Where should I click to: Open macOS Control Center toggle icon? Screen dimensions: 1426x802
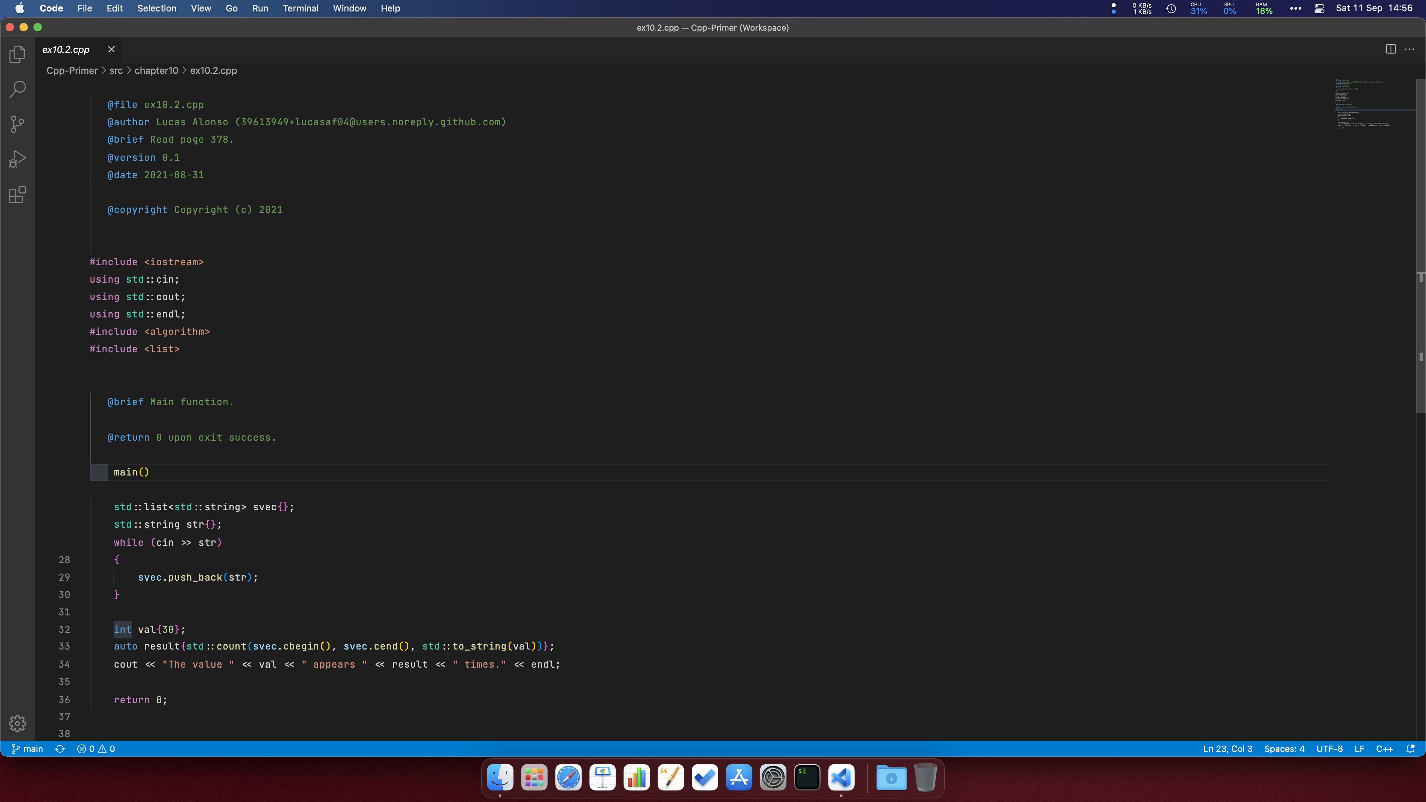1319,8
